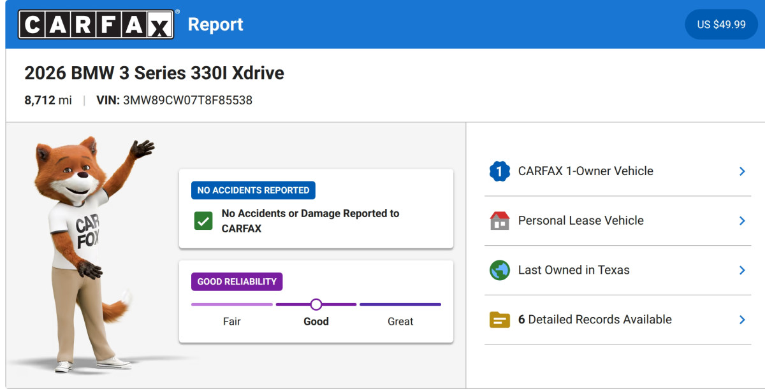Open the CARFAX 1-Owner Vehicle link

[x=618, y=171]
